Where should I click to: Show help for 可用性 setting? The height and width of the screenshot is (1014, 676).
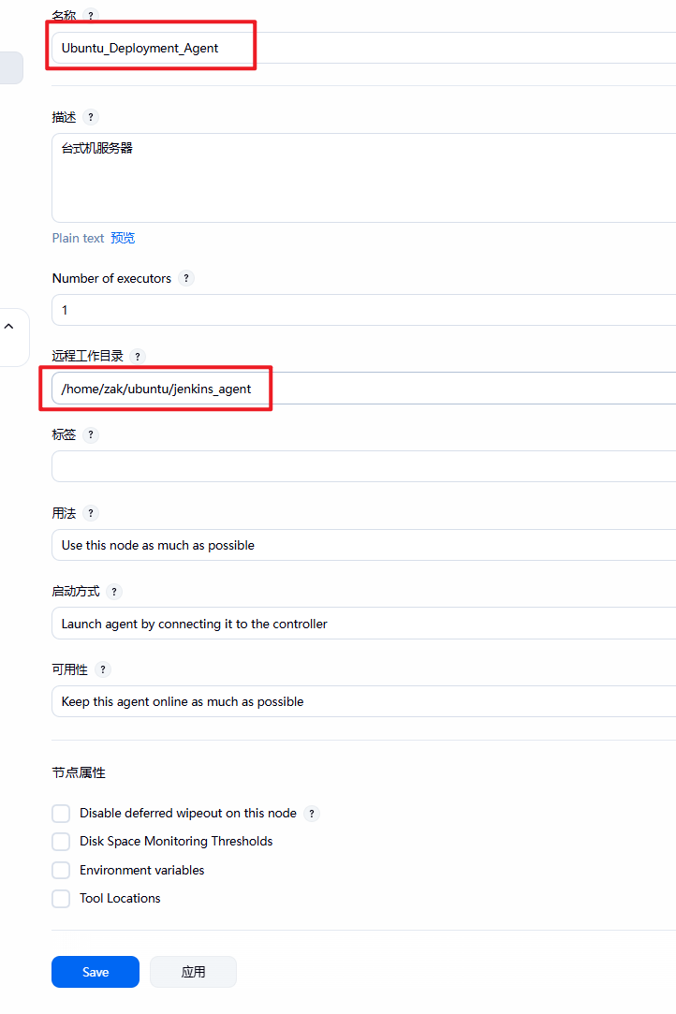click(x=102, y=669)
